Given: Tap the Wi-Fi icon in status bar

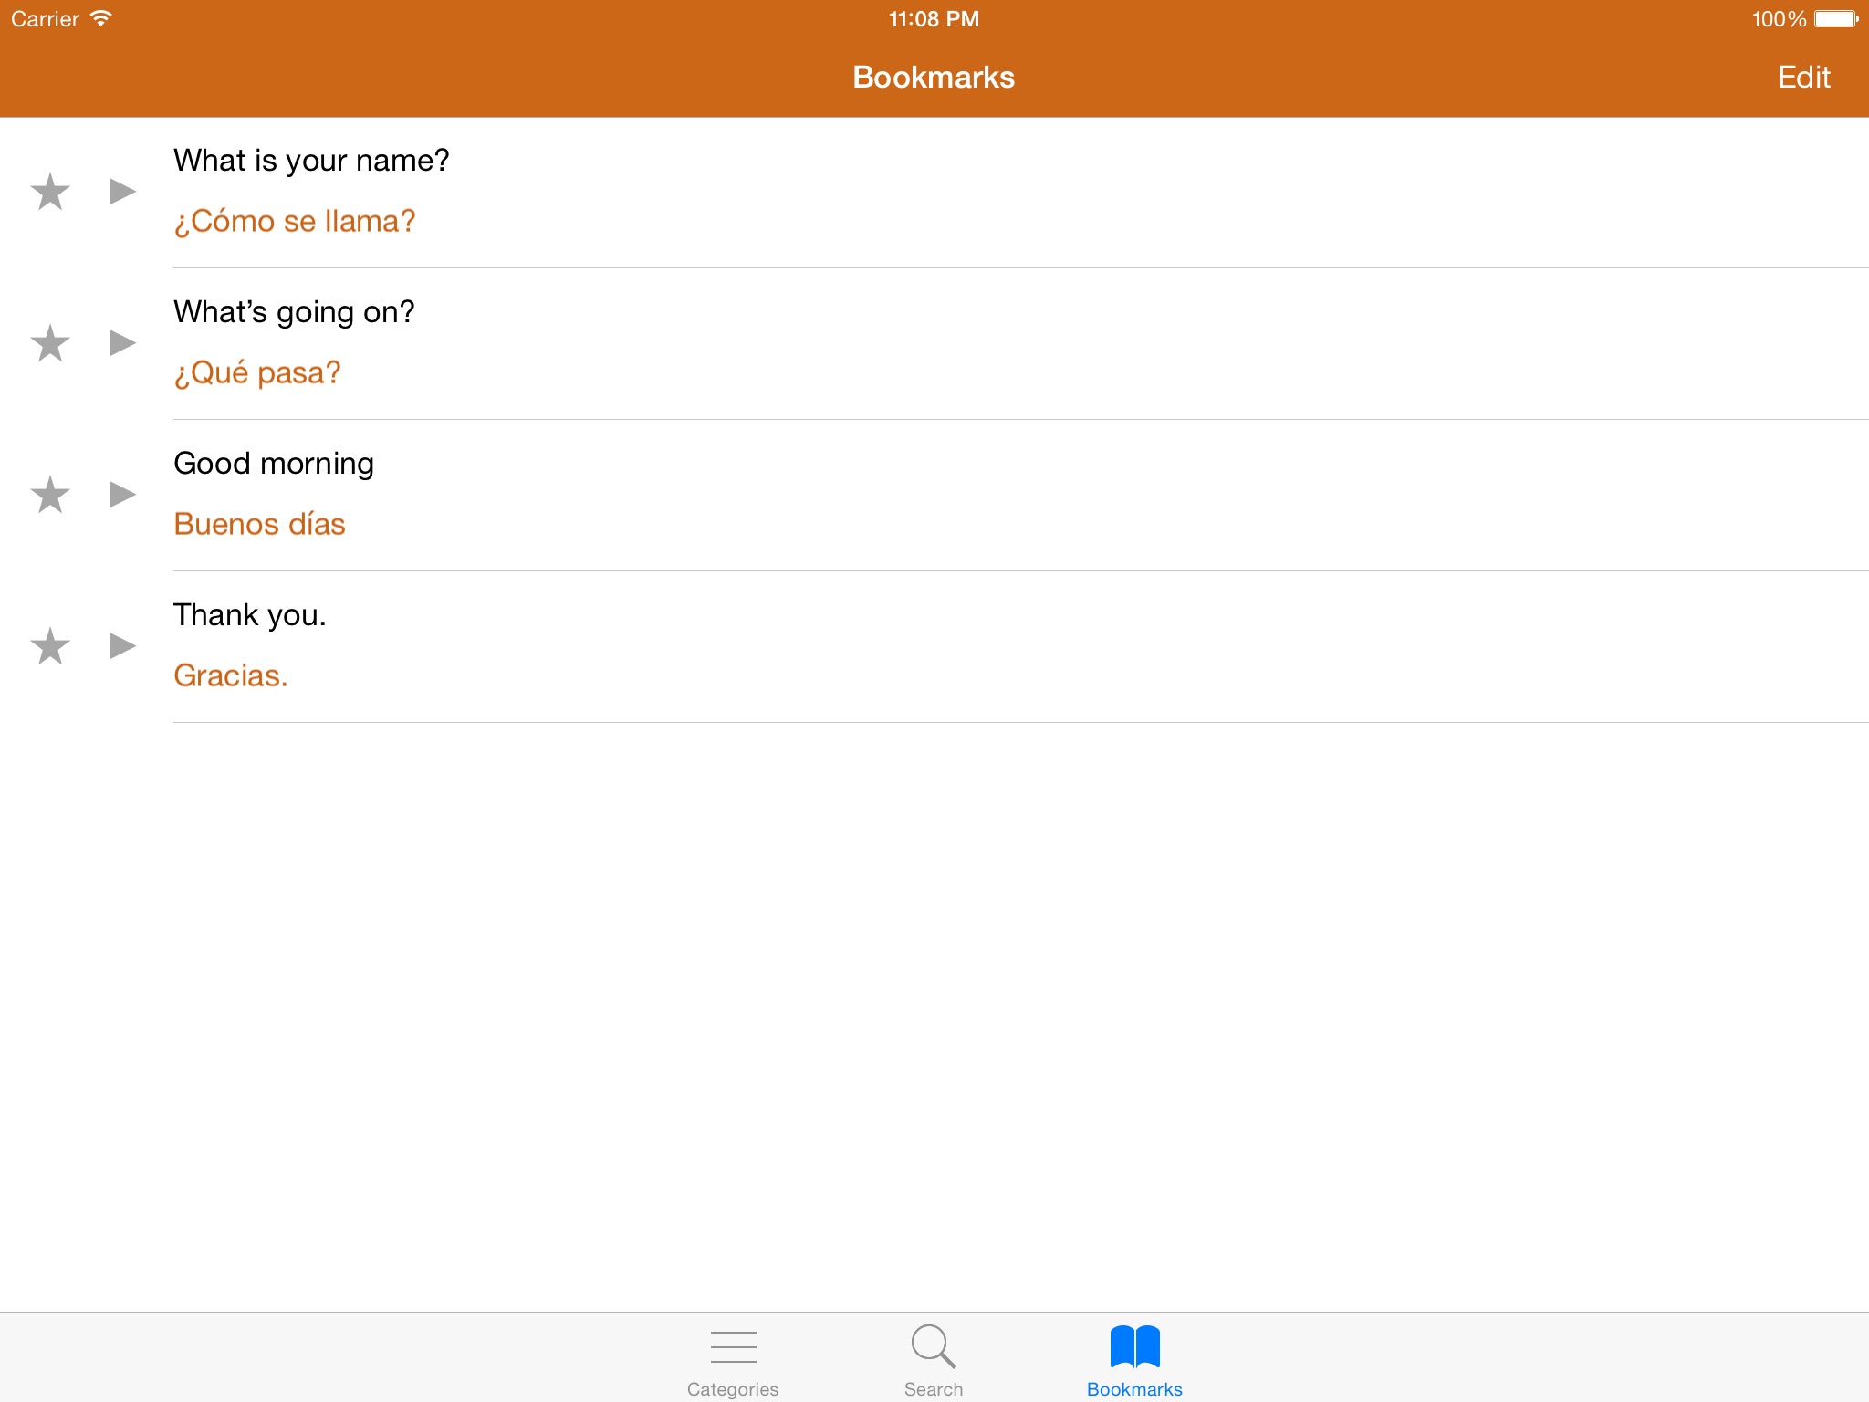Looking at the screenshot, I should [101, 19].
